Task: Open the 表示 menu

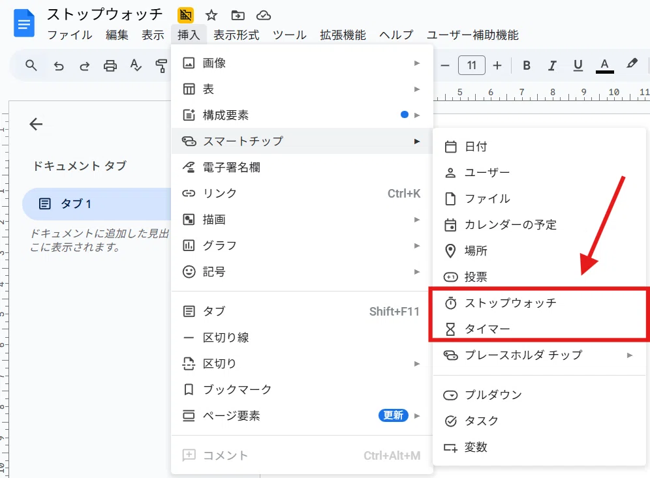Action: tap(153, 35)
